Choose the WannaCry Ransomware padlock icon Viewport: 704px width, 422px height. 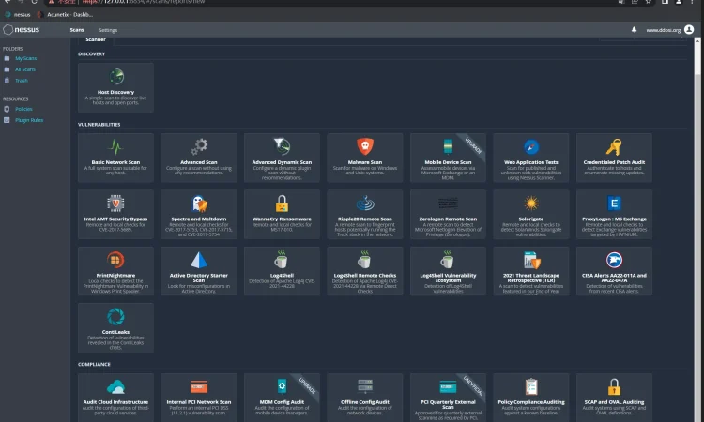point(282,203)
